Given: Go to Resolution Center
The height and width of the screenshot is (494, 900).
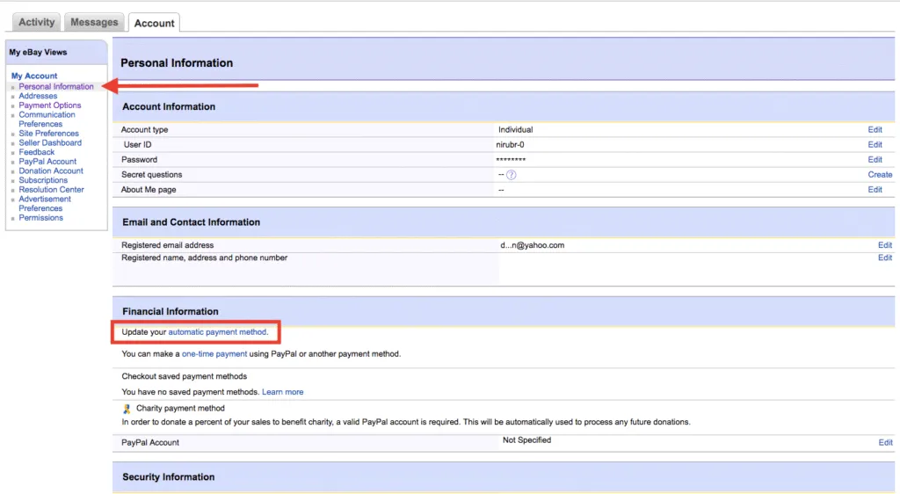Looking at the screenshot, I should pyautogui.click(x=51, y=190).
